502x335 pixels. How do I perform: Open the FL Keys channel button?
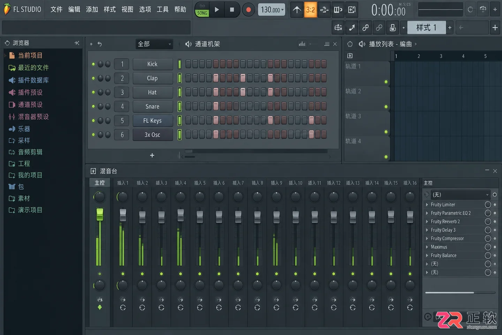(153, 121)
